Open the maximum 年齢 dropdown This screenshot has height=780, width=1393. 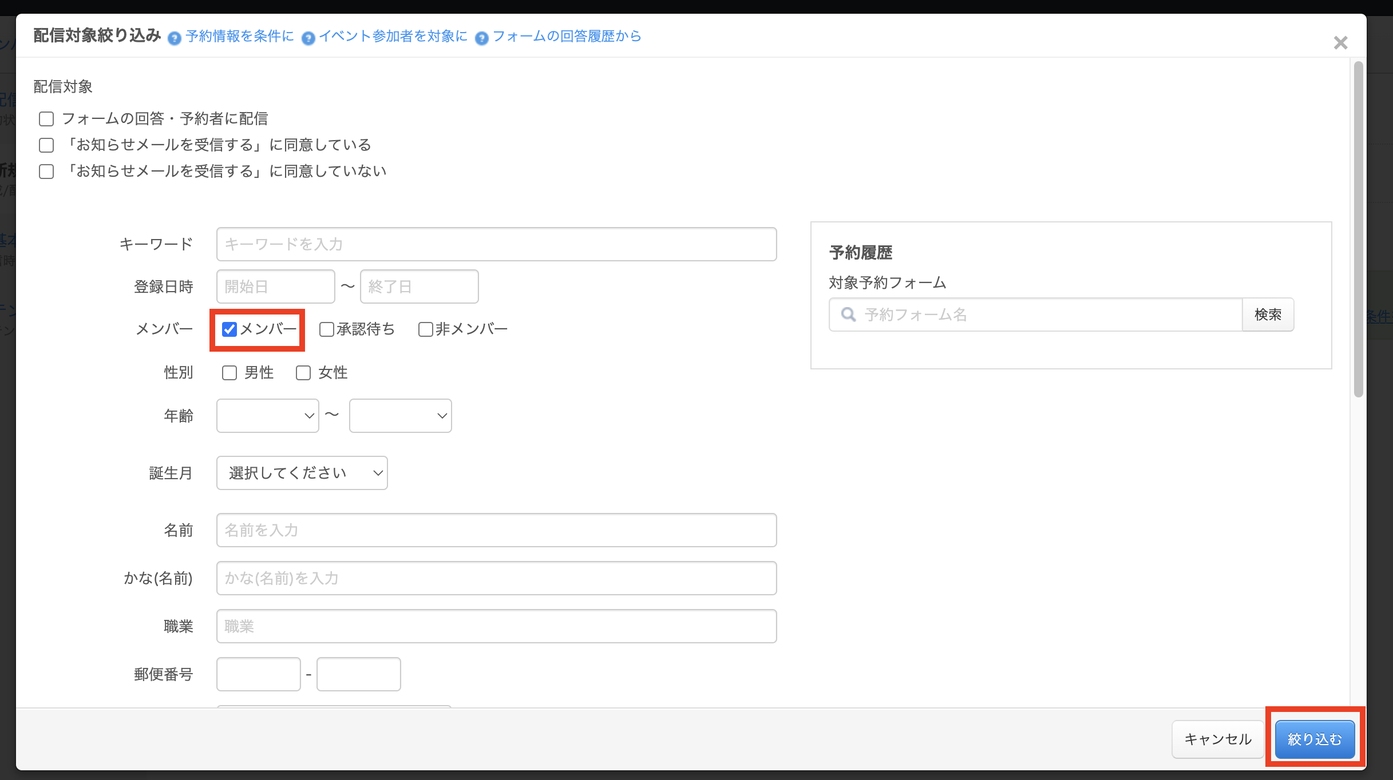400,416
